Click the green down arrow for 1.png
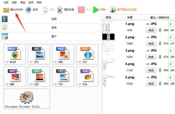 tap(160, 30)
